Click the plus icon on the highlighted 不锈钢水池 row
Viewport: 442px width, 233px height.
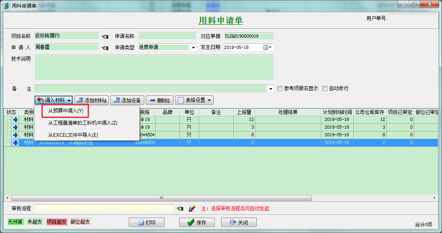[15, 142]
